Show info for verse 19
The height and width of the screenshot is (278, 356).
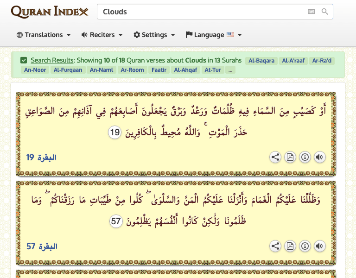(305, 157)
